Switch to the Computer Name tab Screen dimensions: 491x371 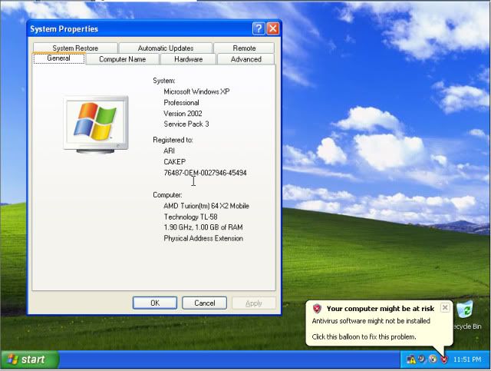[x=123, y=59]
